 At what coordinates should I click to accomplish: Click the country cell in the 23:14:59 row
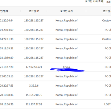67,30
